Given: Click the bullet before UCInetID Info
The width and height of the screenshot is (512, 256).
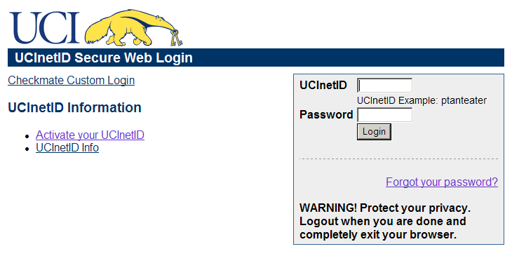Looking at the screenshot, I should coord(28,149).
